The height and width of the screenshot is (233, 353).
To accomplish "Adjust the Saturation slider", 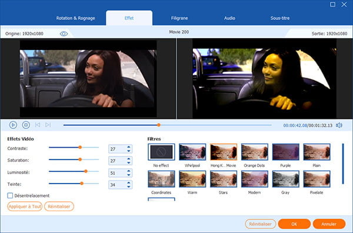I will (74, 159).
